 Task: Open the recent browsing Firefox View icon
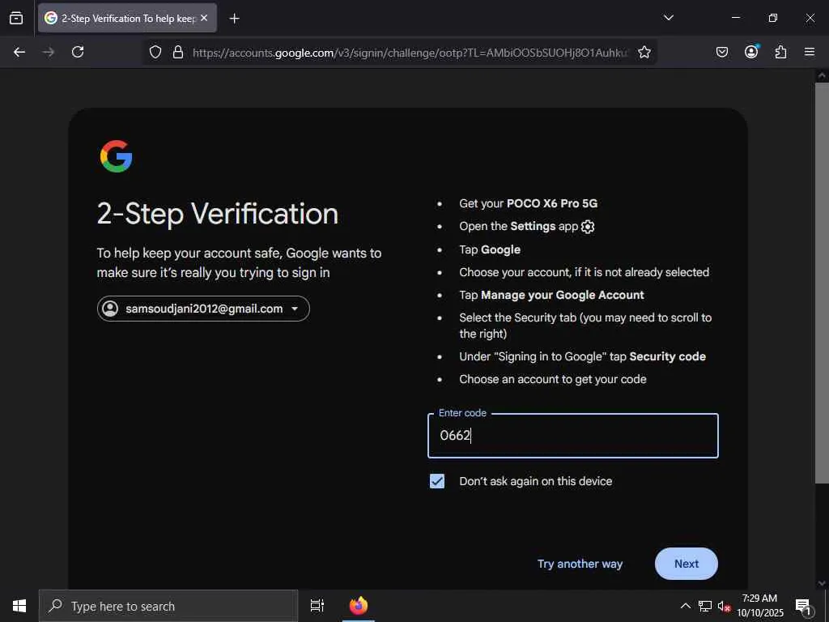click(16, 18)
